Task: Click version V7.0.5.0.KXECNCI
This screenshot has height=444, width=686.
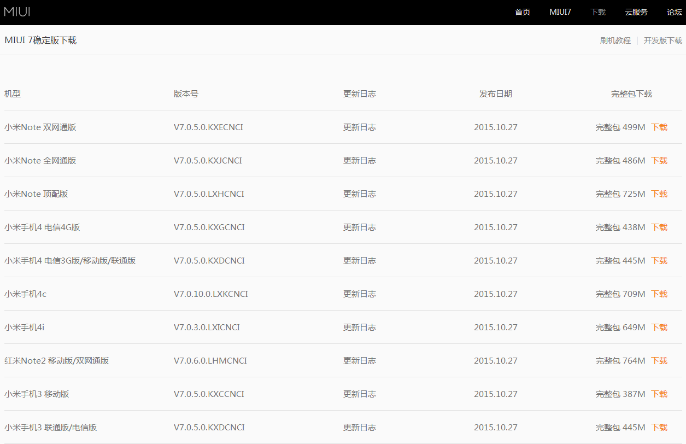Action: click(208, 127)
